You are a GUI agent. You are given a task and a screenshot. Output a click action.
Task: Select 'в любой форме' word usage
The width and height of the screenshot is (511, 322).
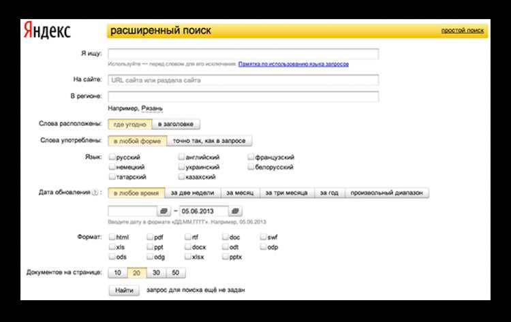coord(137,141)
